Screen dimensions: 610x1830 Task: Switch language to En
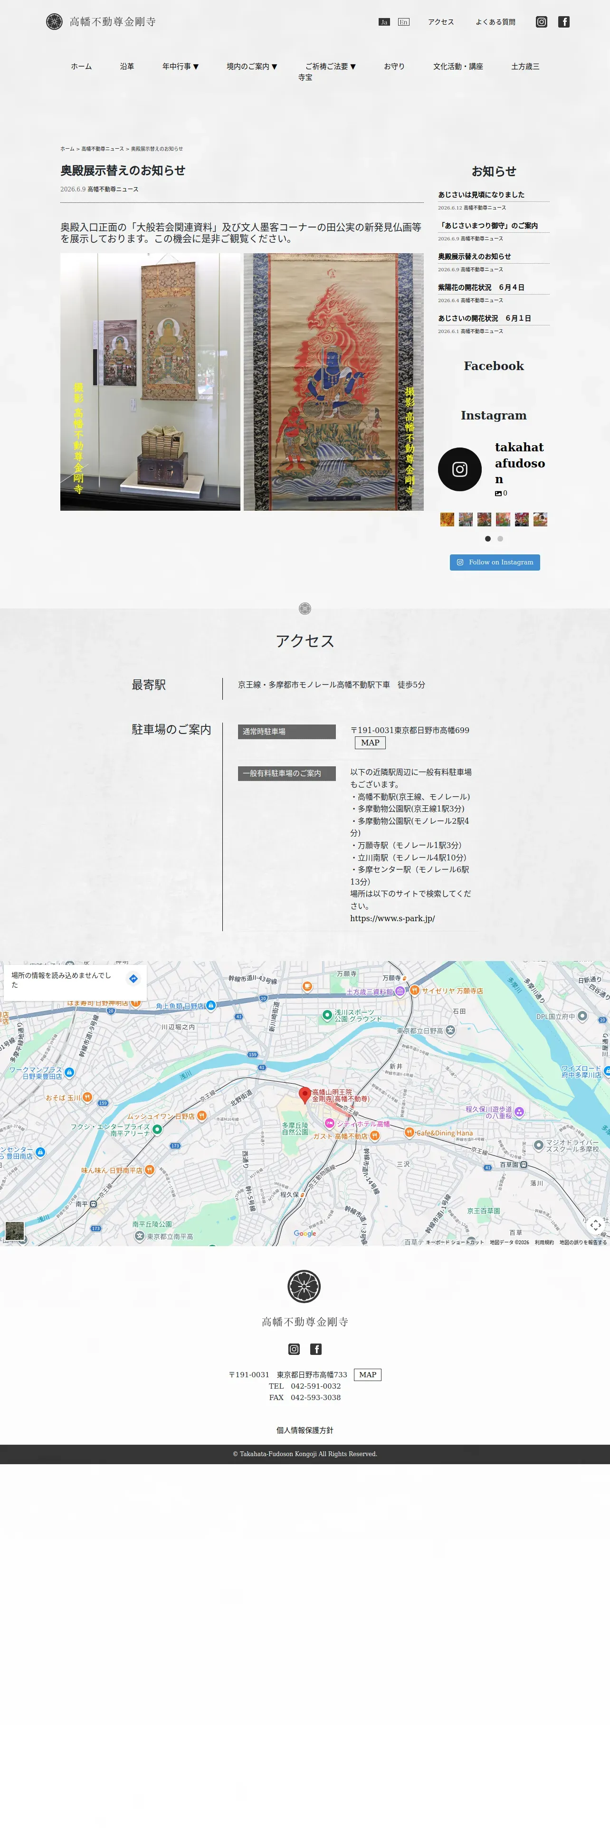(403, 22)
